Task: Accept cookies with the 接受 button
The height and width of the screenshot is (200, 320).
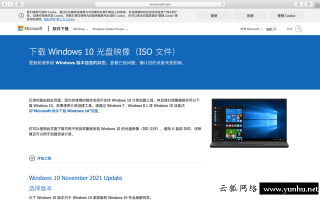Action: 214,15
